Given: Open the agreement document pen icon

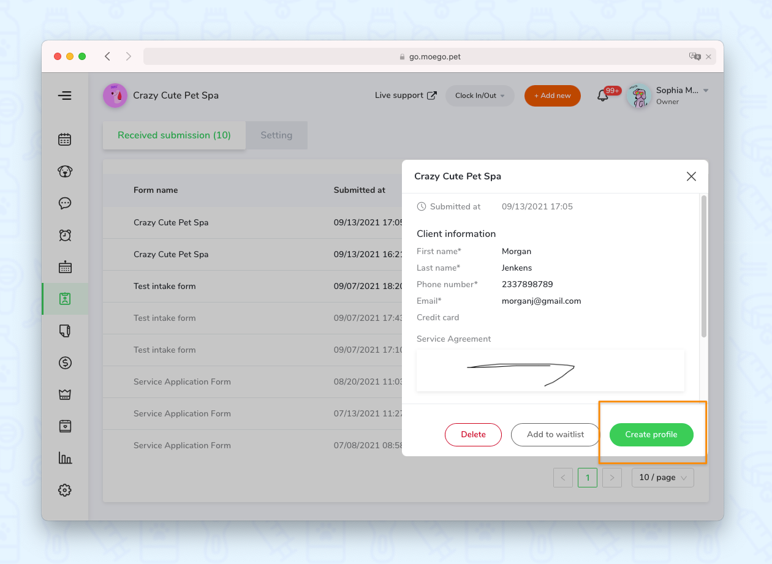Looking at the screenshot, I should [x=65, y=331].
